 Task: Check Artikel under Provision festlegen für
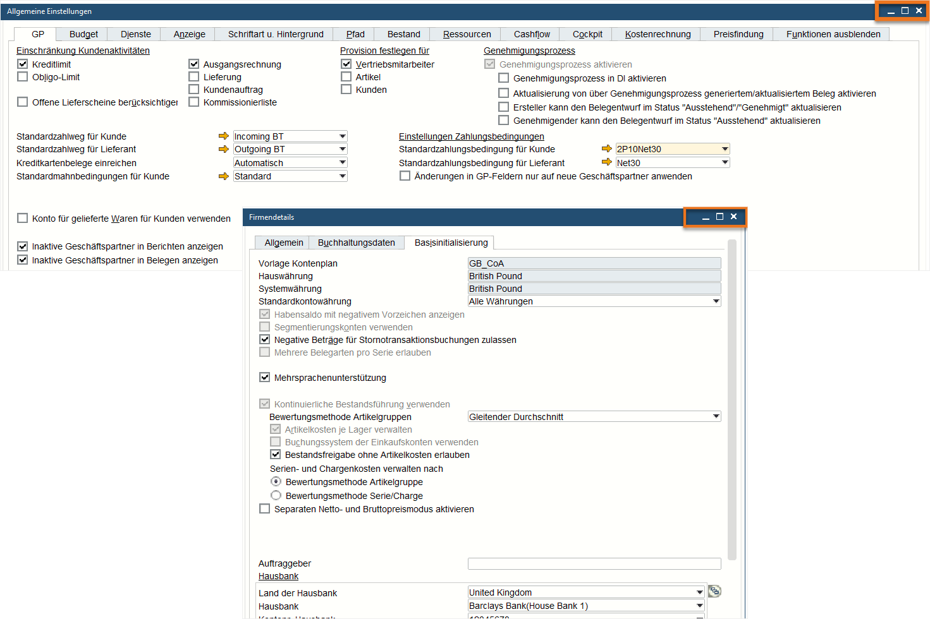pos(346,76)
